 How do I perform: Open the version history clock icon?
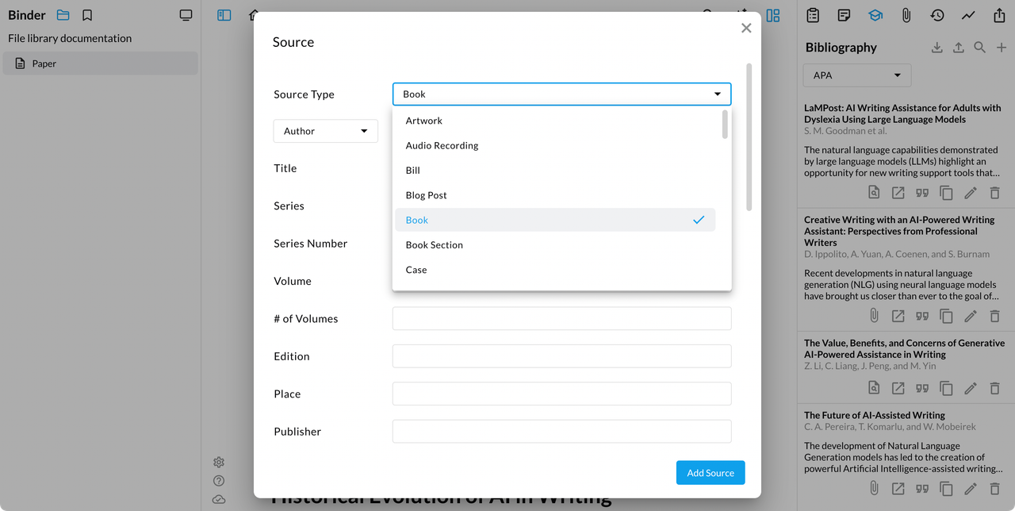pyautogui.click(x=937, y=15)
